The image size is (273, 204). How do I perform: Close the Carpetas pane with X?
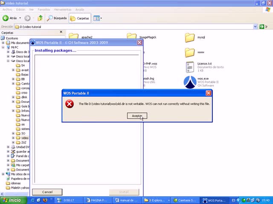[x=61, y=32]
